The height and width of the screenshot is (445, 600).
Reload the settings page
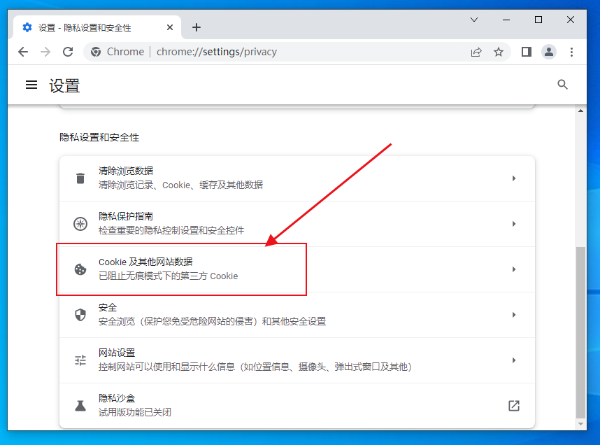(x=68, y=52)
